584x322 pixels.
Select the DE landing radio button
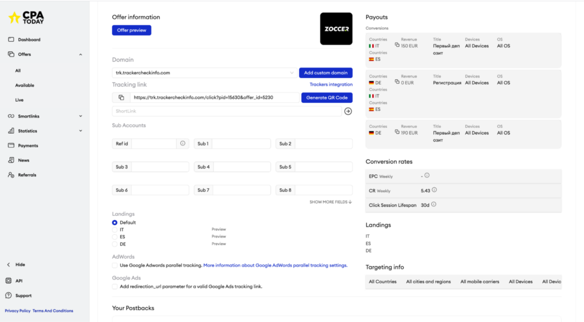coord(115,244)
